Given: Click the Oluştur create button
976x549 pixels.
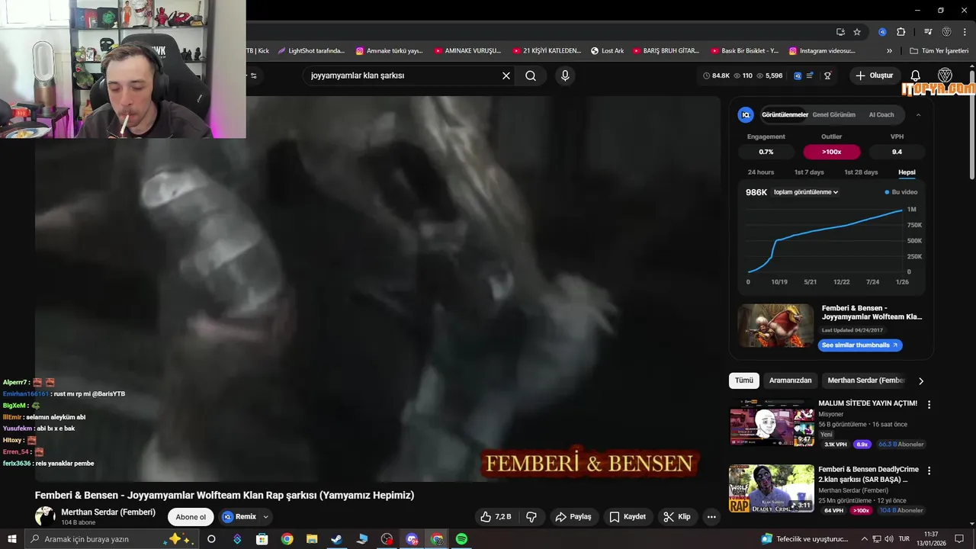Looking at the screenshot, I should [x=874, y=75].
